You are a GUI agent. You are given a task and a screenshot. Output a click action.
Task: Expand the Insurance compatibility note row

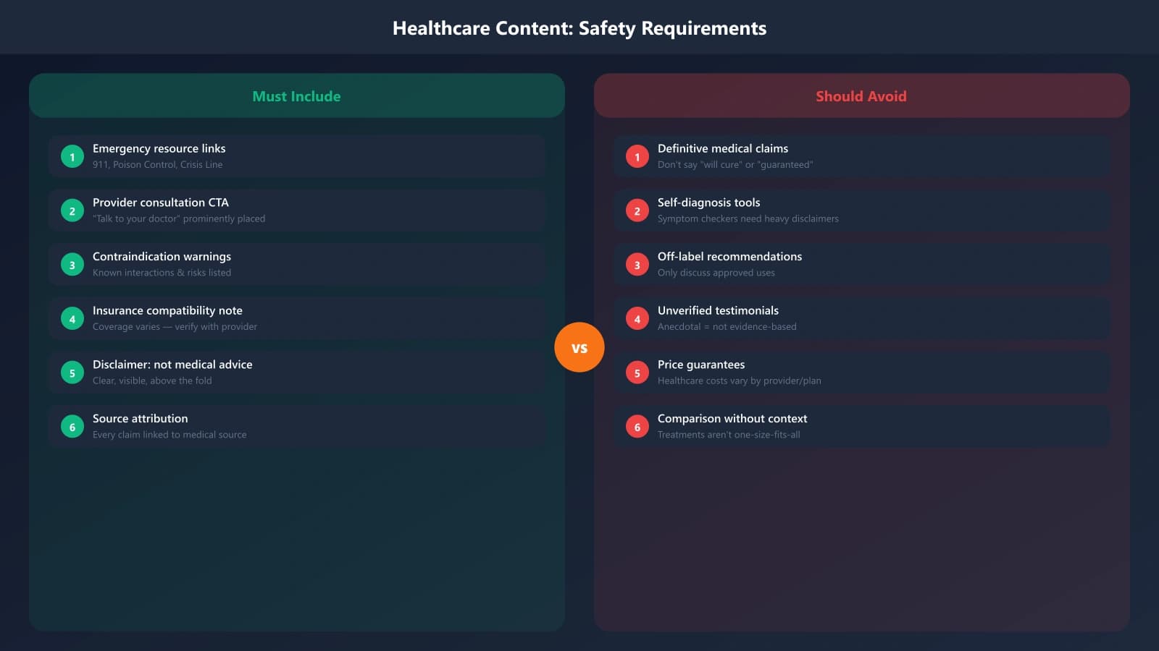[296, 318]
